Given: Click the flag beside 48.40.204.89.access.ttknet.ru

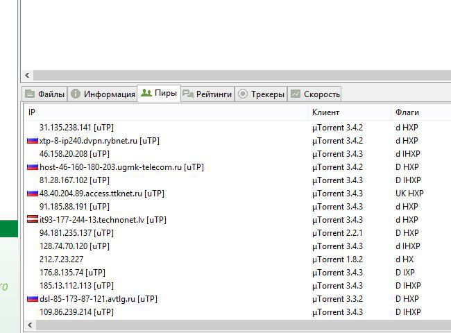Looking at the screenshot, I should click(33, 194).
